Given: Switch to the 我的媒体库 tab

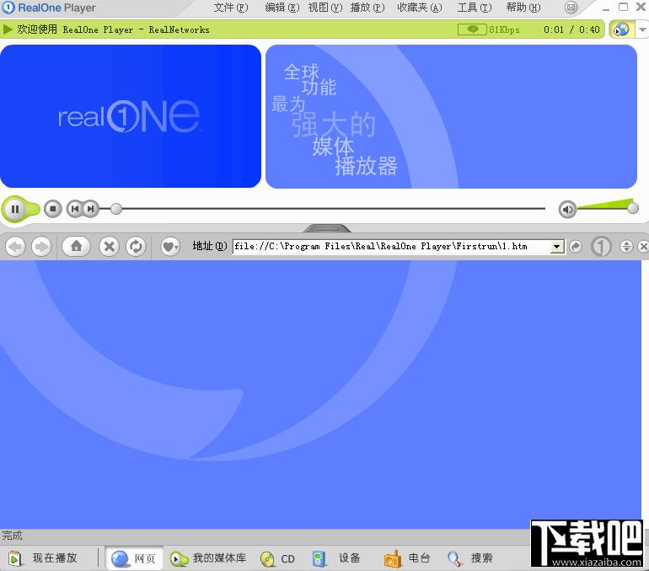Looking at the screenshot, I should pos(209,558).
